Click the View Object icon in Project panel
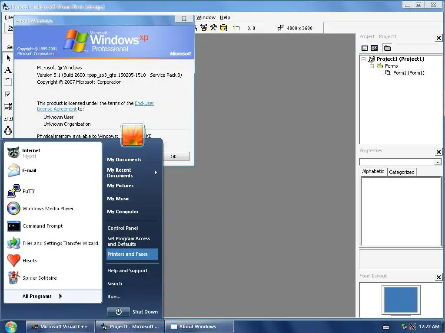This screenshot has height=333, width=445. [374, 48]
